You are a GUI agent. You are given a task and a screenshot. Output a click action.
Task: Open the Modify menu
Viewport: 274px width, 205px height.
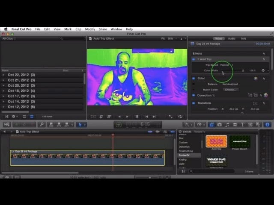[90, 29]
